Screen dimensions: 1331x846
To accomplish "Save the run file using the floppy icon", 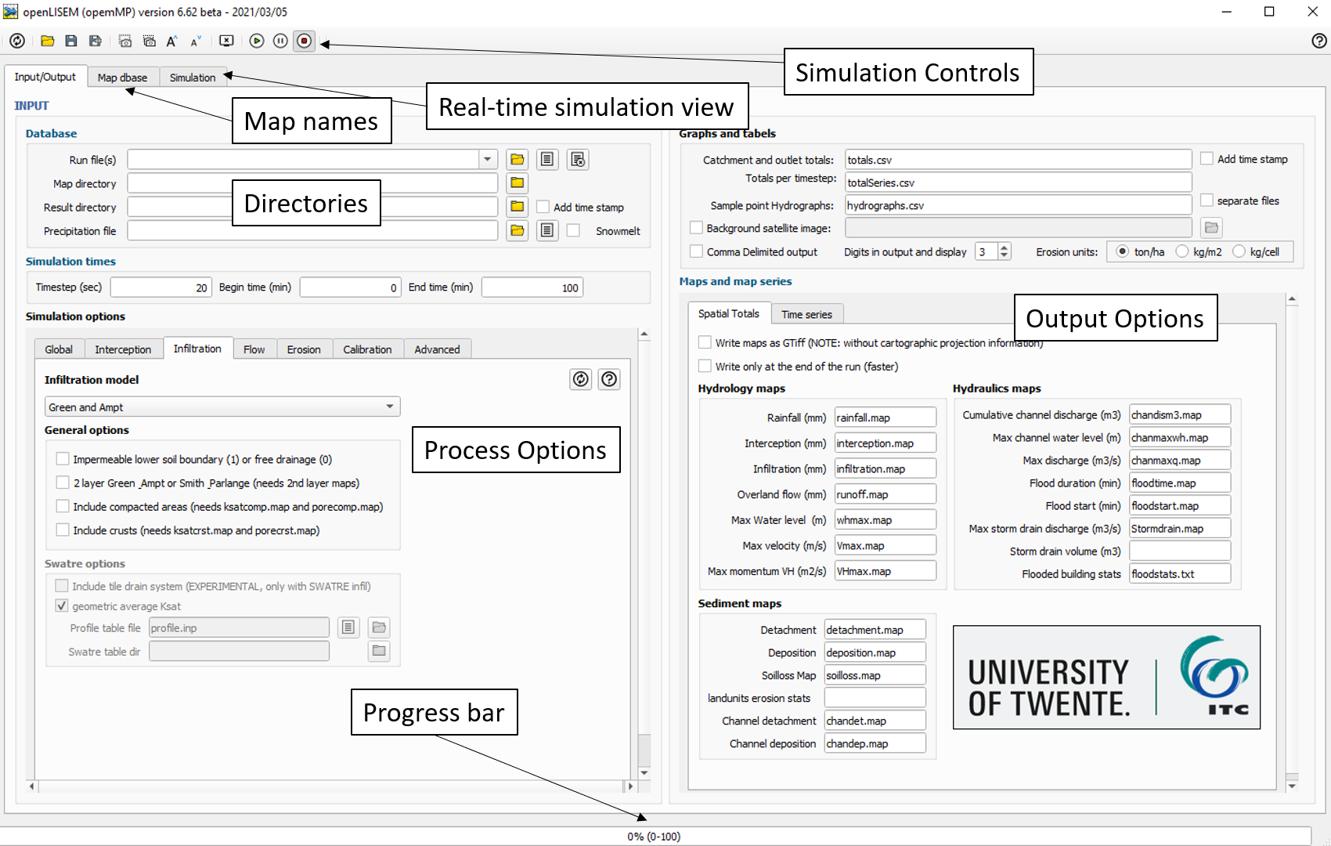I will pyautogui.click(x=71, y=41).
